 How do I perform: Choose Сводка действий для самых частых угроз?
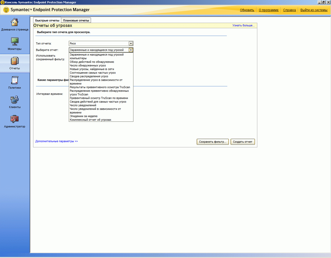101,102
